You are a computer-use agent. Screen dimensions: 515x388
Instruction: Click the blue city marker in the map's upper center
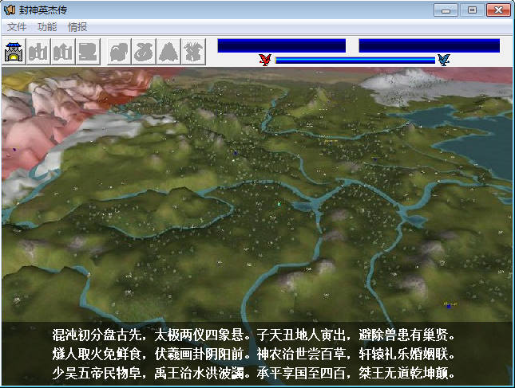235,153
